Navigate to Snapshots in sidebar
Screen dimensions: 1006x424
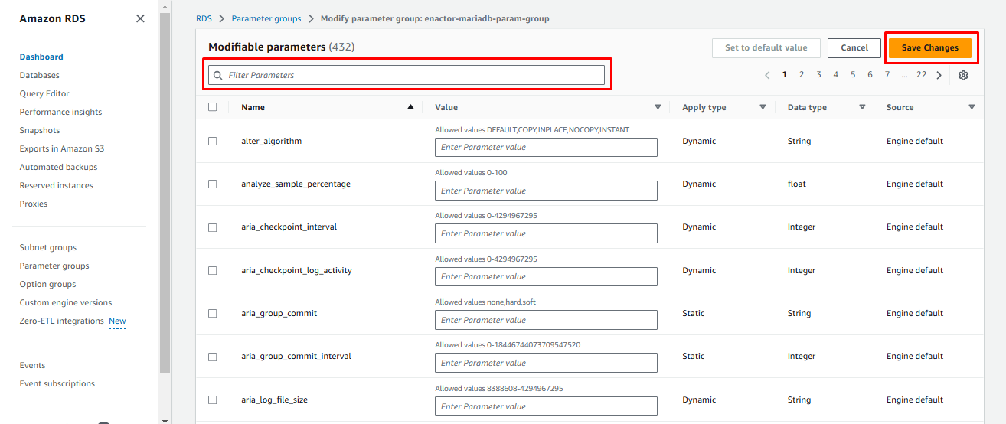(40, 130)
